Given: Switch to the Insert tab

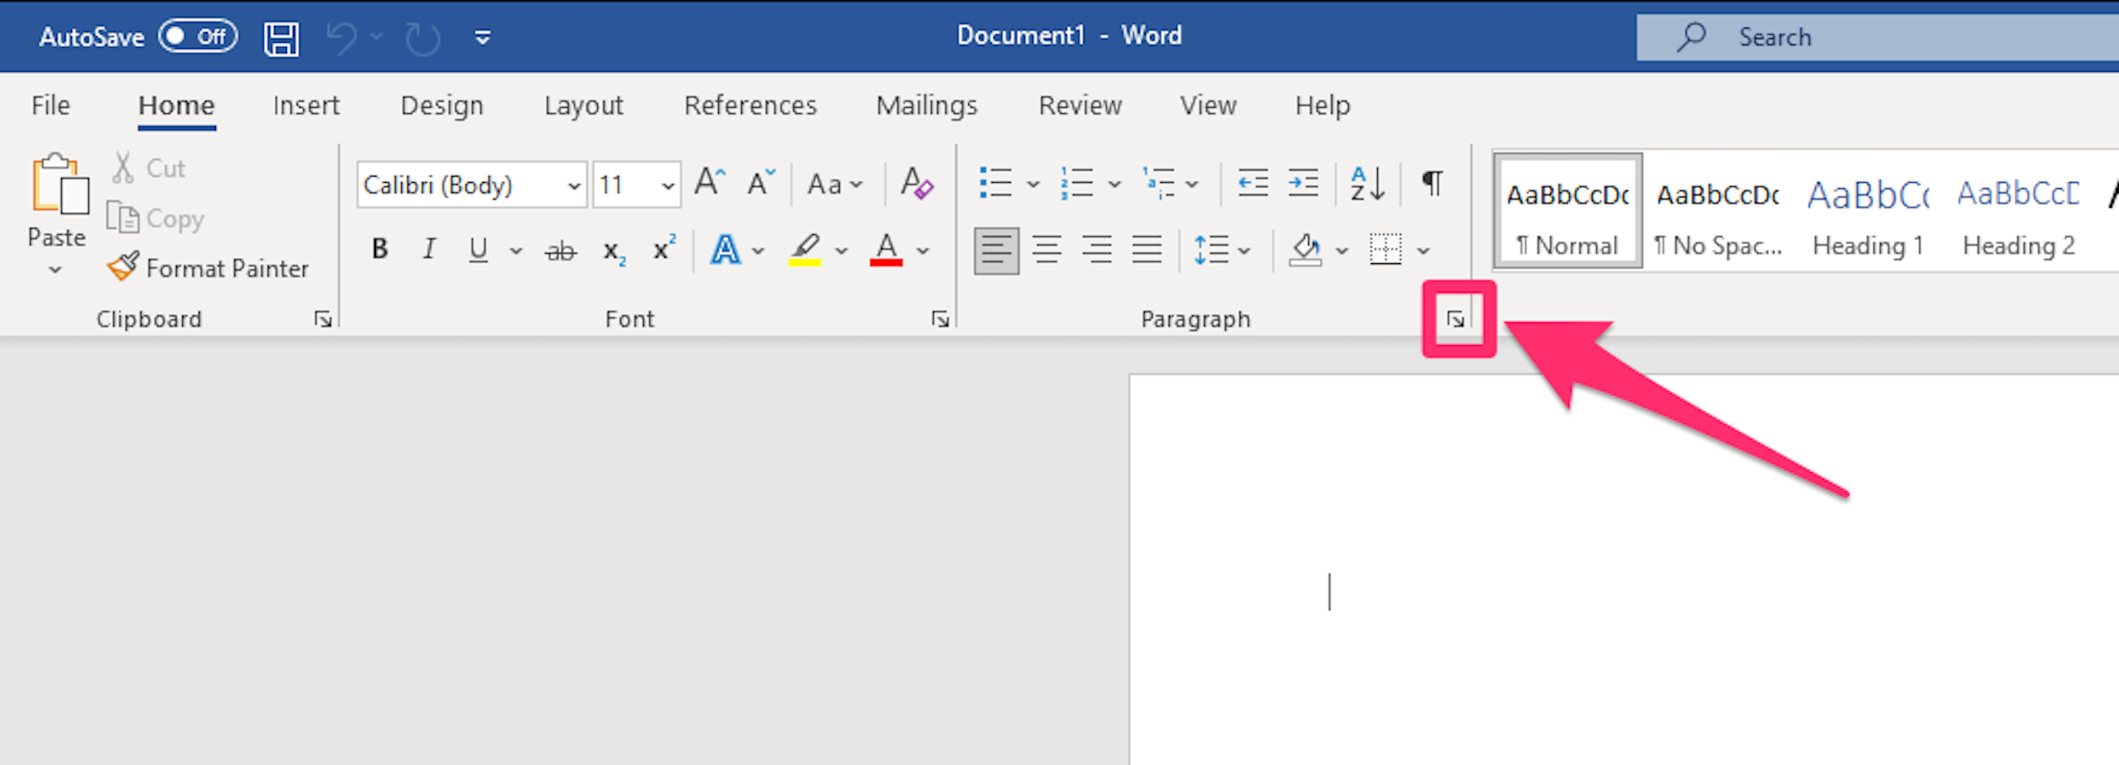Looking at the screenshot, I should click(306, 105).
